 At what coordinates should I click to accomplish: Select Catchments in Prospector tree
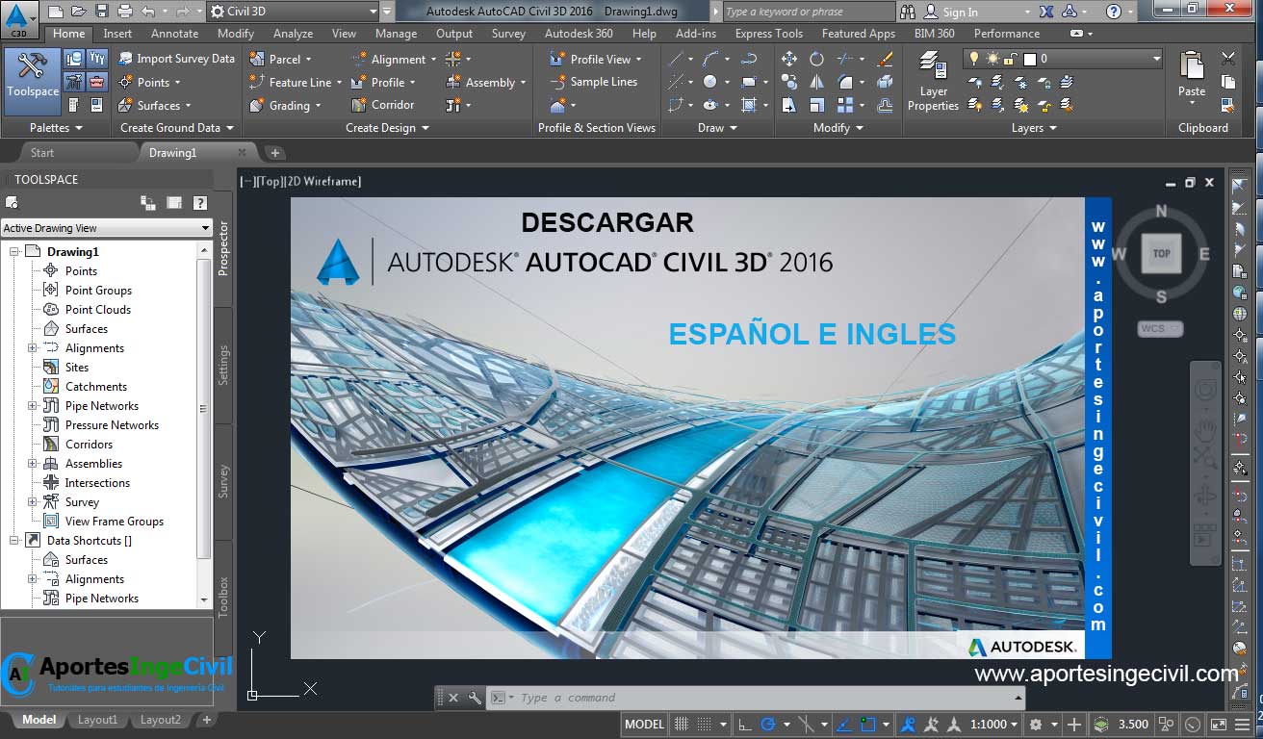95,386
